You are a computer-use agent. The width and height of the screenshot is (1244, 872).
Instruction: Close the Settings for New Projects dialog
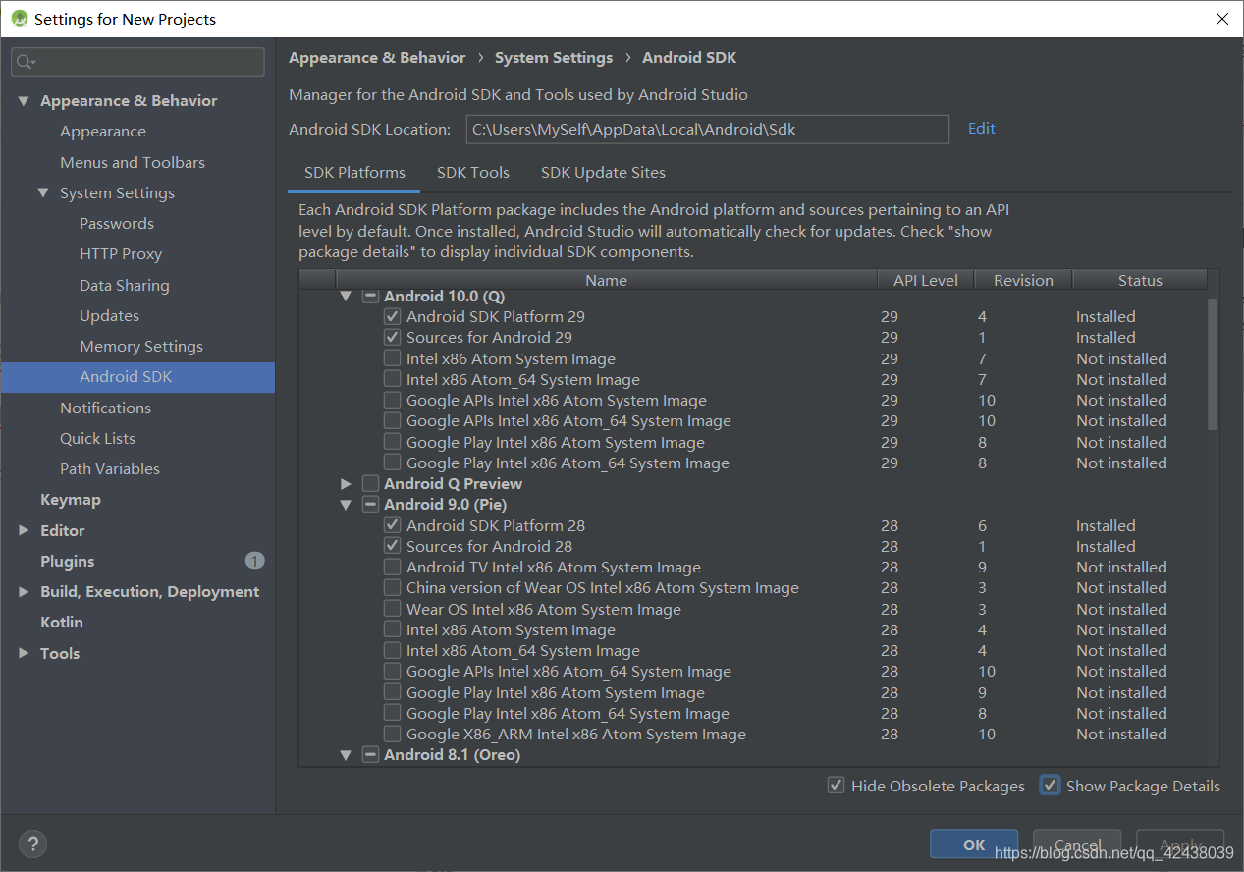click(x=1222, y=19)
